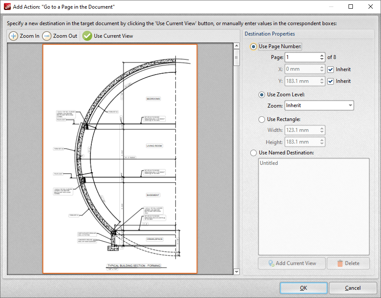Screen dimensions: 381x298
Task: Click the vertical scrollbar thumb in preview
Action: [236, 57]
